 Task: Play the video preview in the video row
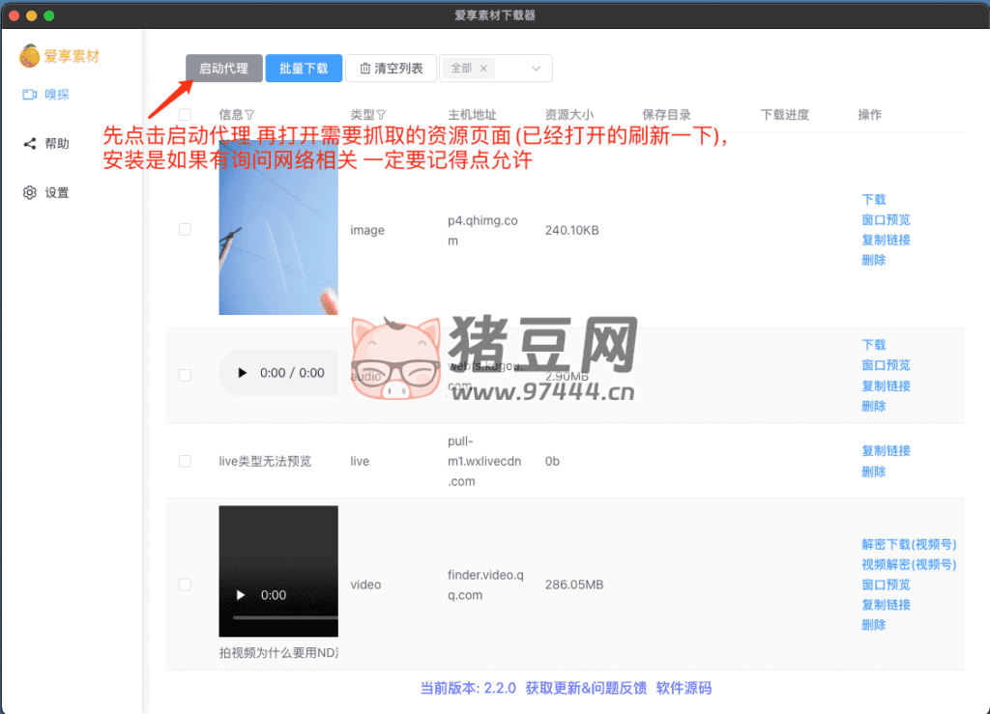pos(242,595)
